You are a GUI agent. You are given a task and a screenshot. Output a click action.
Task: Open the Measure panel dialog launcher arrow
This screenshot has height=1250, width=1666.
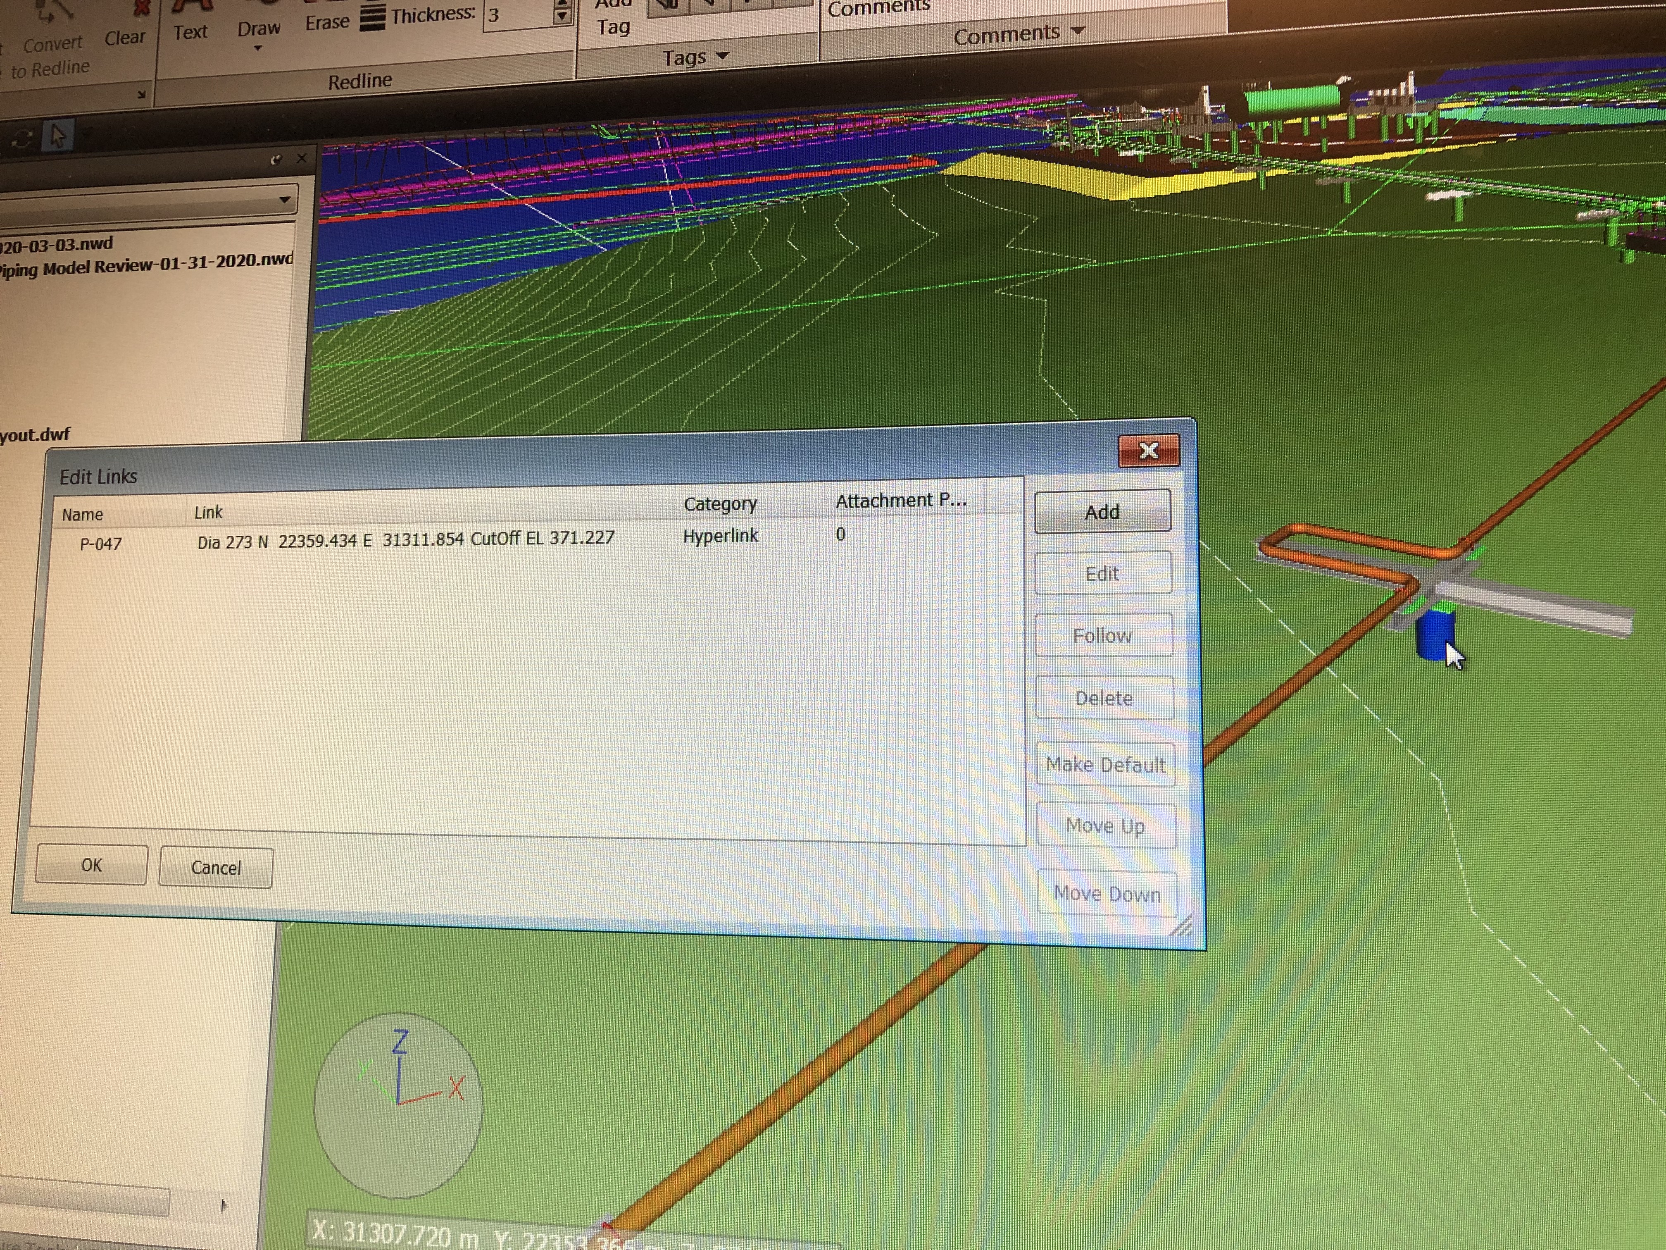[x=141, y=94]
